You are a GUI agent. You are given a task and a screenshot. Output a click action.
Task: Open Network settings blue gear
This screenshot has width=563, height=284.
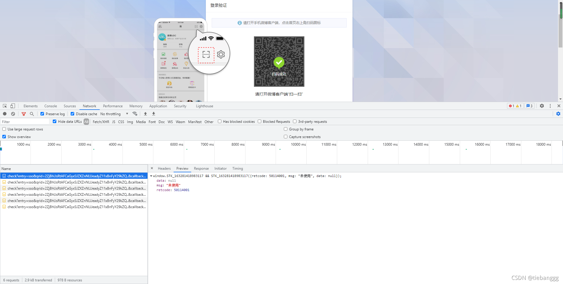point(558,114)
